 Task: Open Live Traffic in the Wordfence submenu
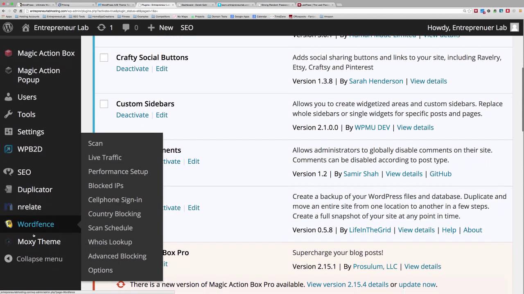point(105,157)
